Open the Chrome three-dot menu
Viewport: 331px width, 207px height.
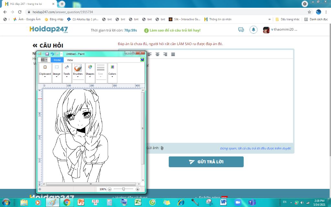point(326,12)
